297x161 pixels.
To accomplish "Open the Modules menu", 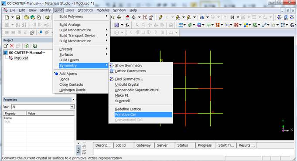I will 103,10.
